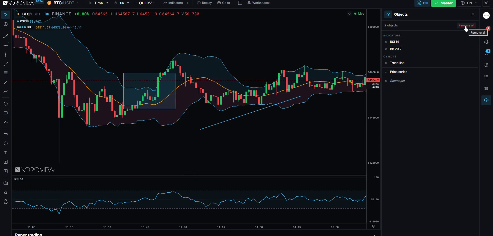The height and width of the screenshot is (236, 493).
Task: Take a chart screenshot with camera icon
Action: click(6, 183)
